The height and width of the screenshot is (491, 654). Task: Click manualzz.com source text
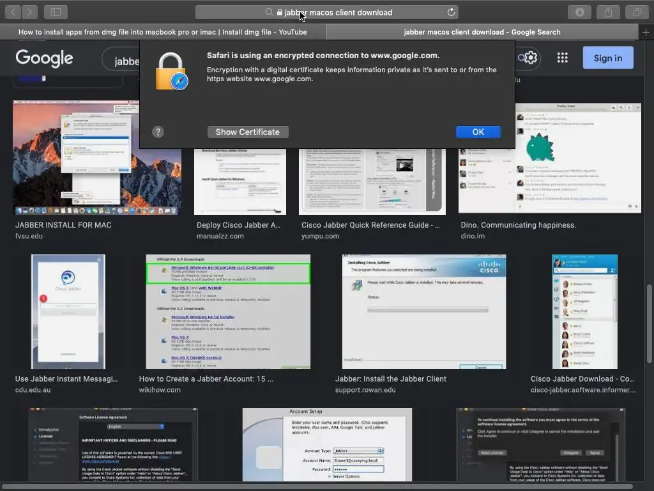(220, 237)
